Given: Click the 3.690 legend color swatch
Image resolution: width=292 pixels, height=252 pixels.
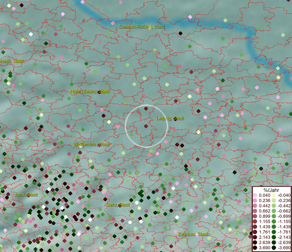Looking at the screenshot, I should pos(255,248).
